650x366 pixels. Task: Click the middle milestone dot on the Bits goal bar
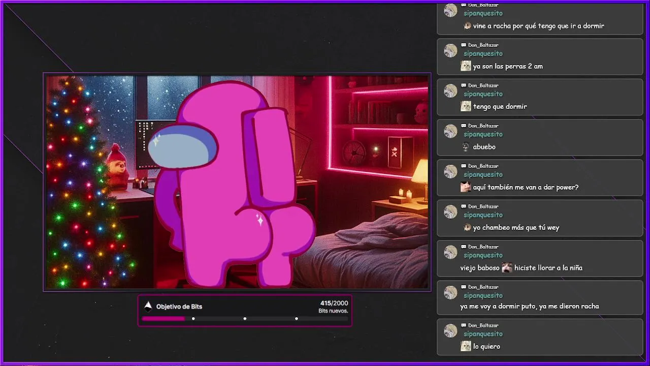point(245,319)
